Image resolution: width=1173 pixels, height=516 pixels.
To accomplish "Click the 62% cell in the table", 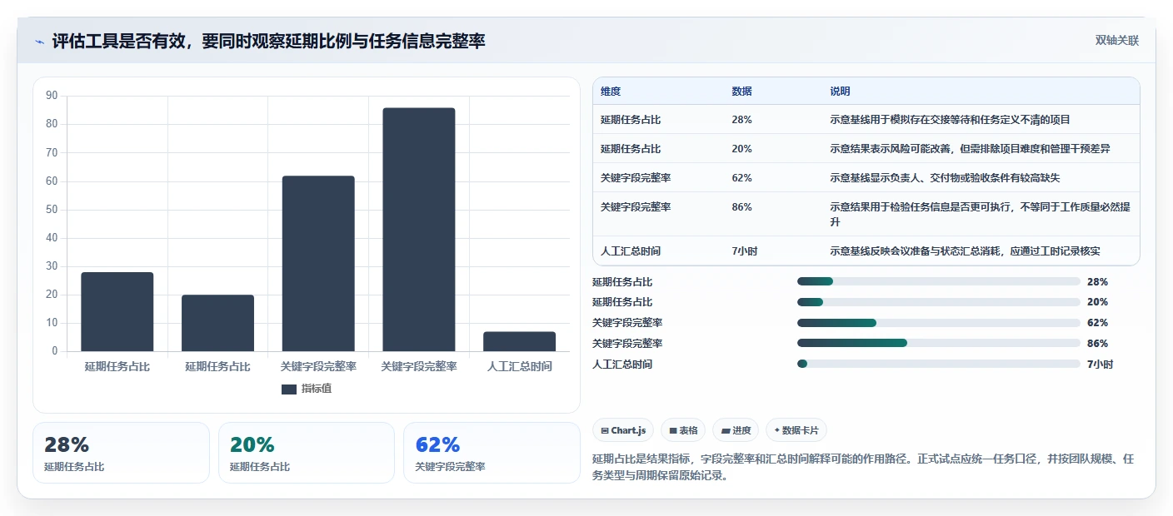I will pos(741,178).
